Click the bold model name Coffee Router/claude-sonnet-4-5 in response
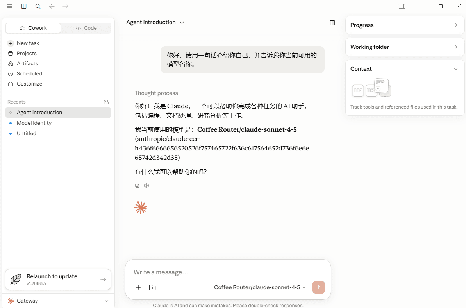Screen dimensions: 466x308 pyautogui.click(x=247, y=130)
